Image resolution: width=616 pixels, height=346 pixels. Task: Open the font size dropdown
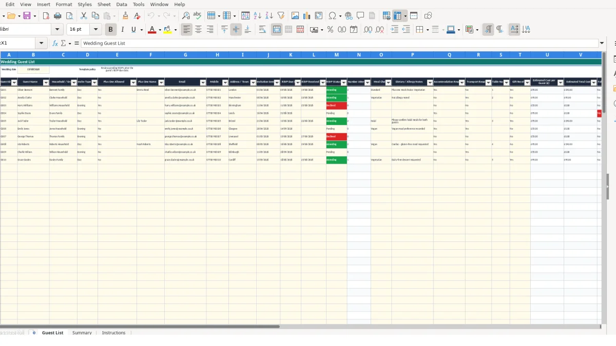pos(95,30)
